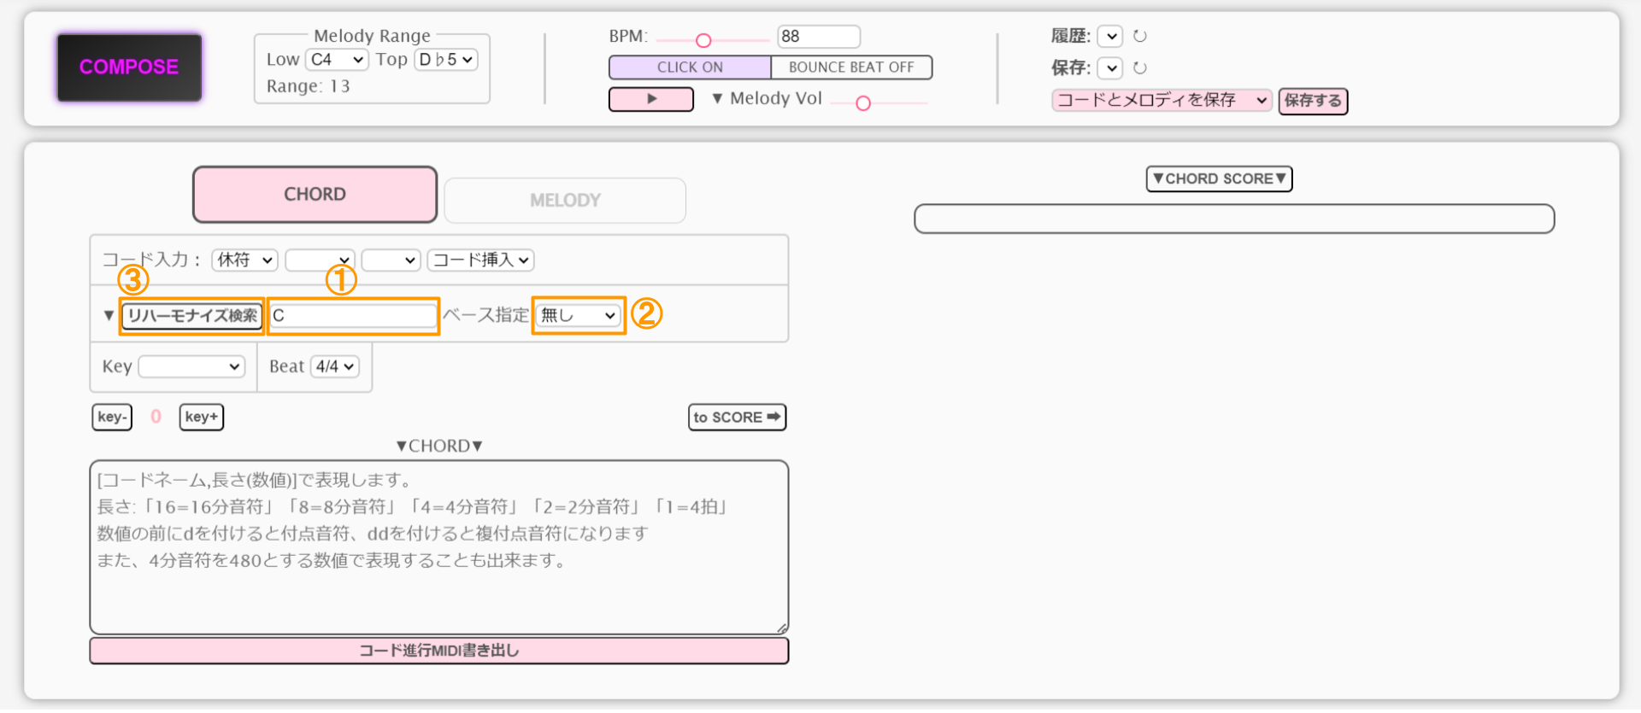1641x713 pixels.
Task: Toggle the ▼CHORD▼ section header
Action: (x=439, y=447)
